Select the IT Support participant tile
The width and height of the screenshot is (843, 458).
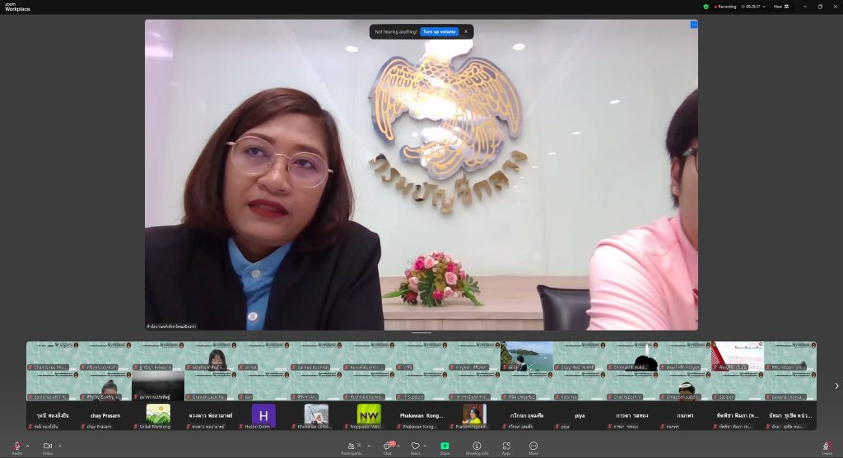pos(421,386)
